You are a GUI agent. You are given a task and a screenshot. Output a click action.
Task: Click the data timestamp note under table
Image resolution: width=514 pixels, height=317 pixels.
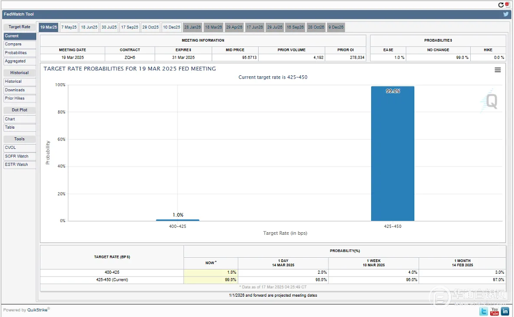click(x=273, y=287)
